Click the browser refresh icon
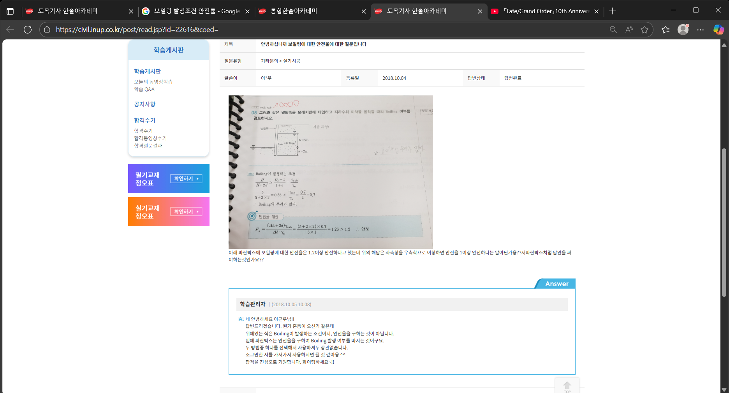 [28, 30]
